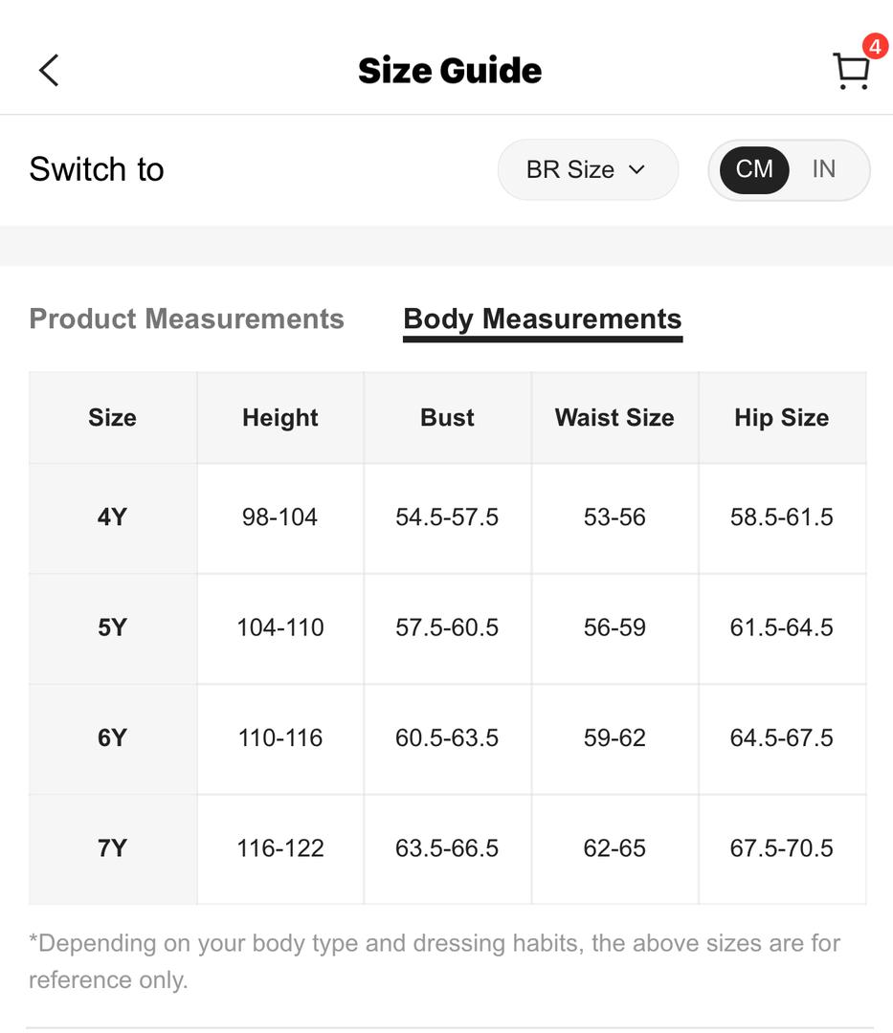
Task: Click the Bust column header
Action: [x=448, y=418]
